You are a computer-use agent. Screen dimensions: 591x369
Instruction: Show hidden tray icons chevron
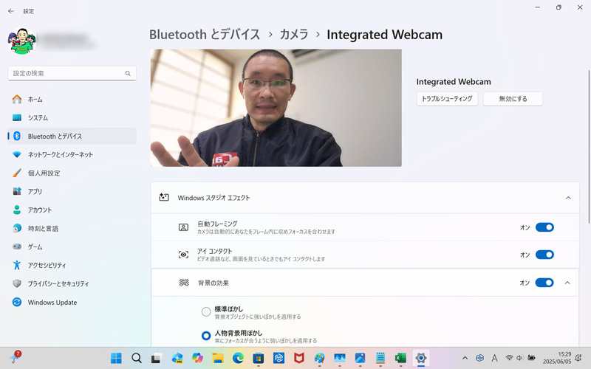(465, 358)
